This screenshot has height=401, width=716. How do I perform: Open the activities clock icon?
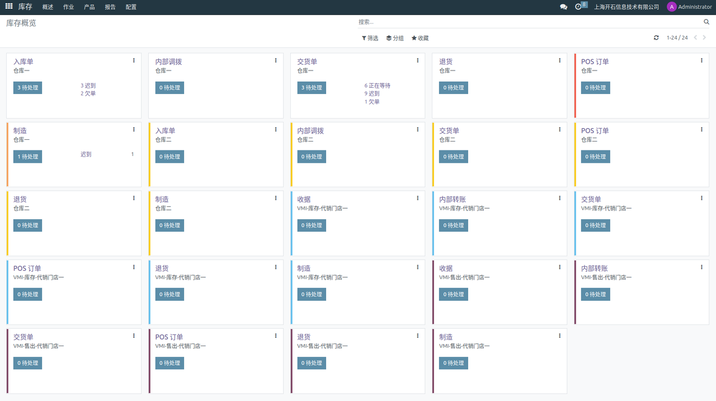[x=578, y=7]
